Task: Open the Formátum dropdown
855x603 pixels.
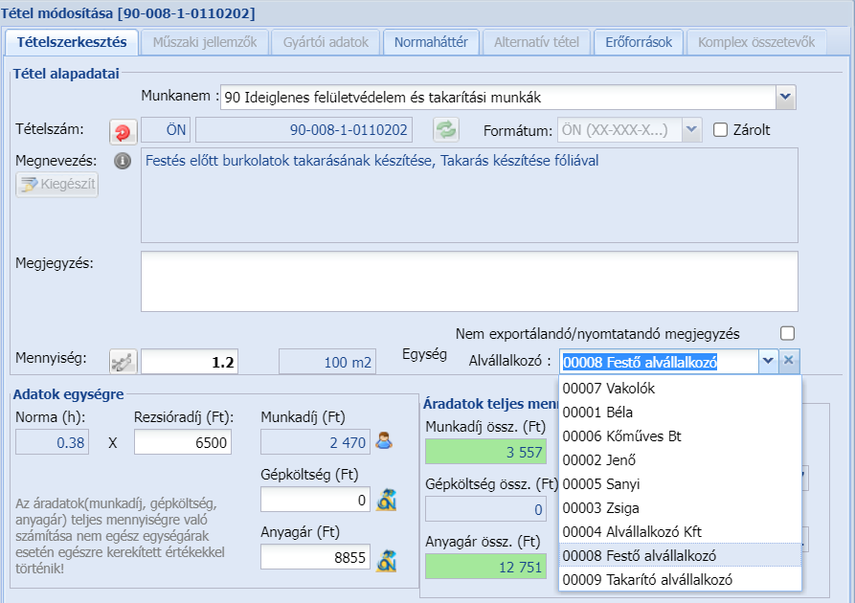Action: click(692, 130)
